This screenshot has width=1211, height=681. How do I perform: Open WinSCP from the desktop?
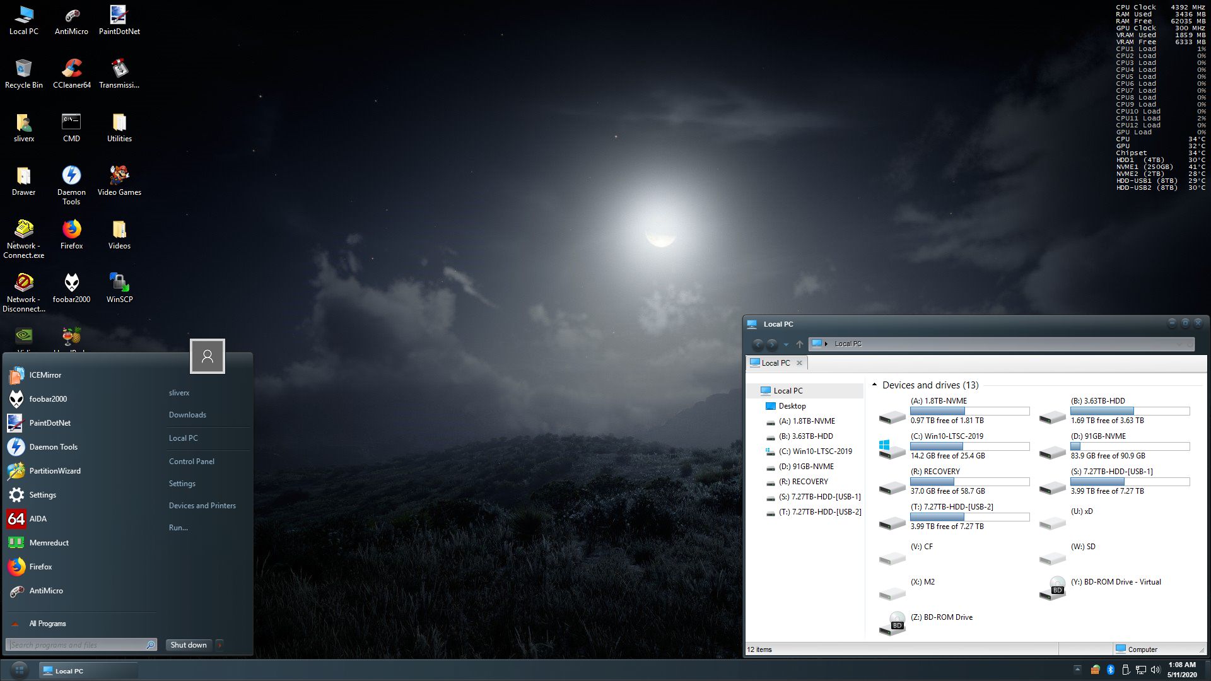(119, 283)
